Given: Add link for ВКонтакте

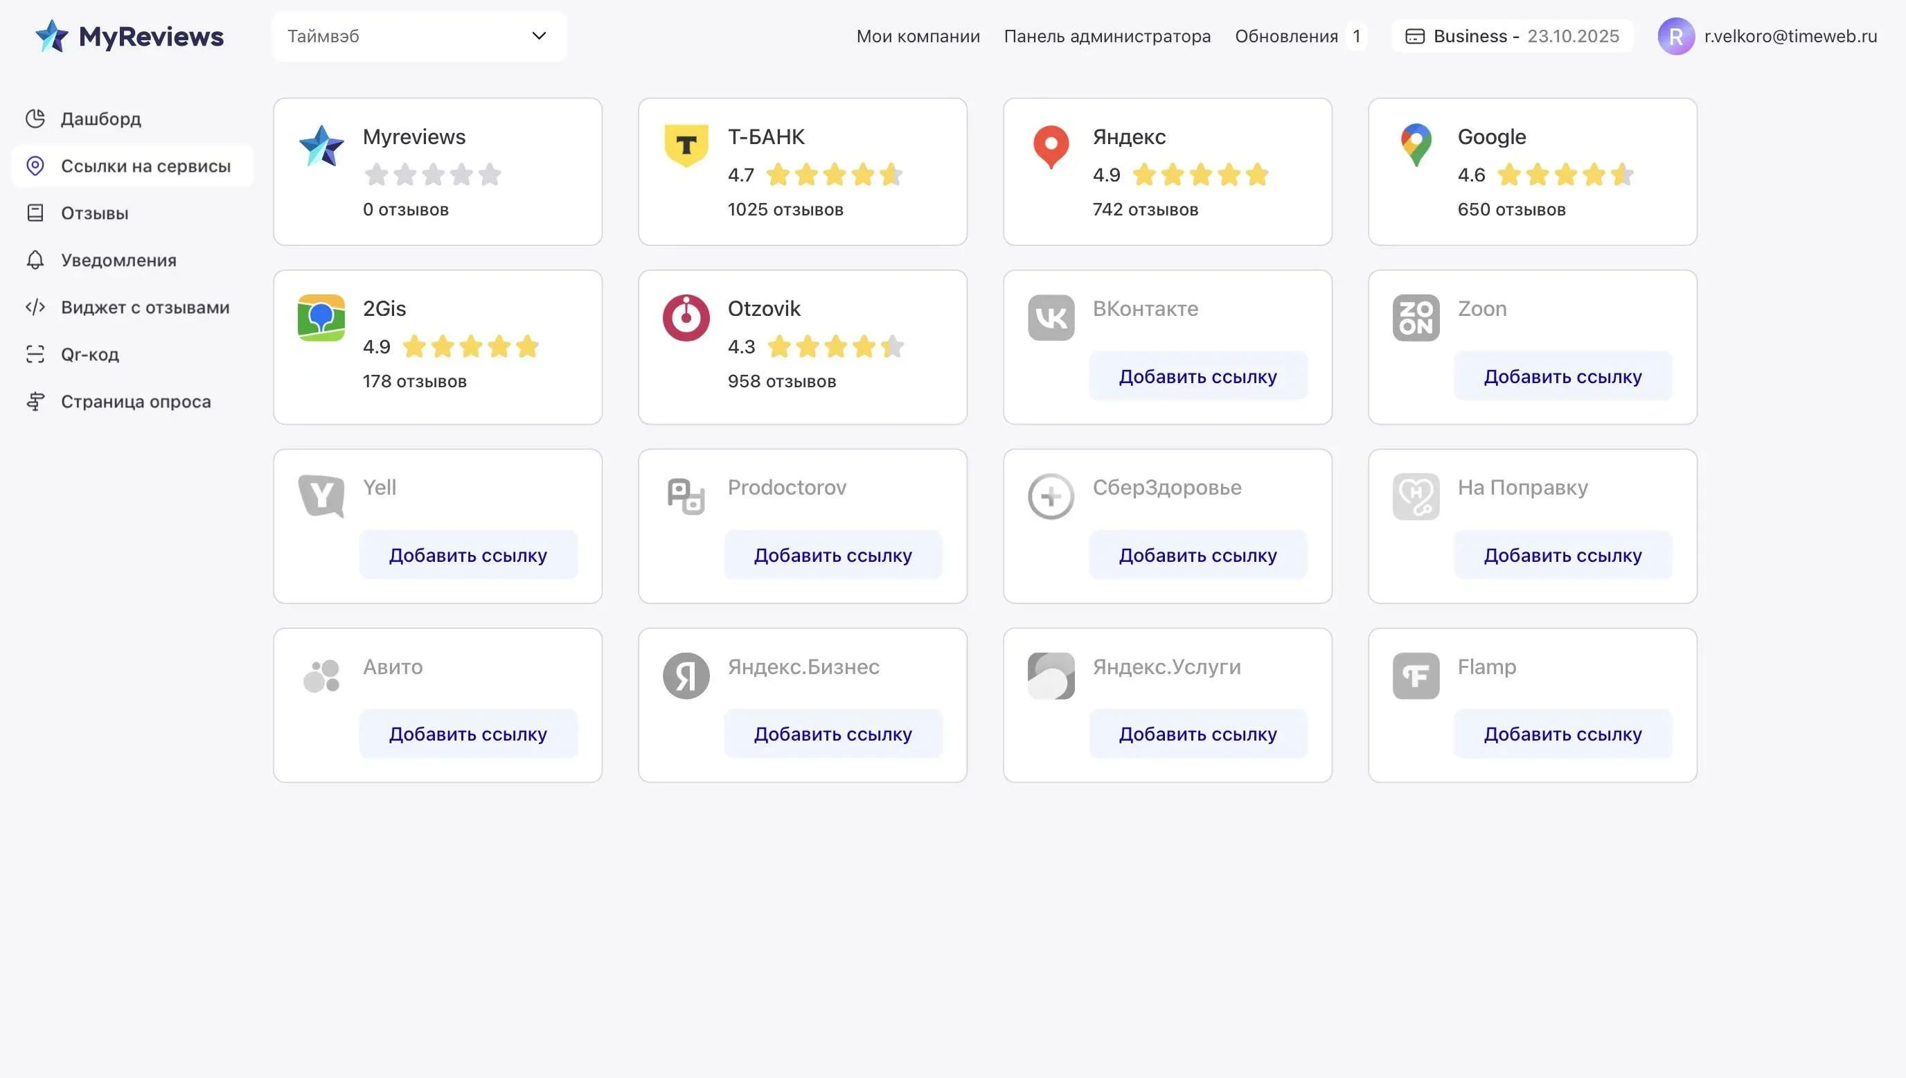Looking at the screenshot, I should point(1197,376).
